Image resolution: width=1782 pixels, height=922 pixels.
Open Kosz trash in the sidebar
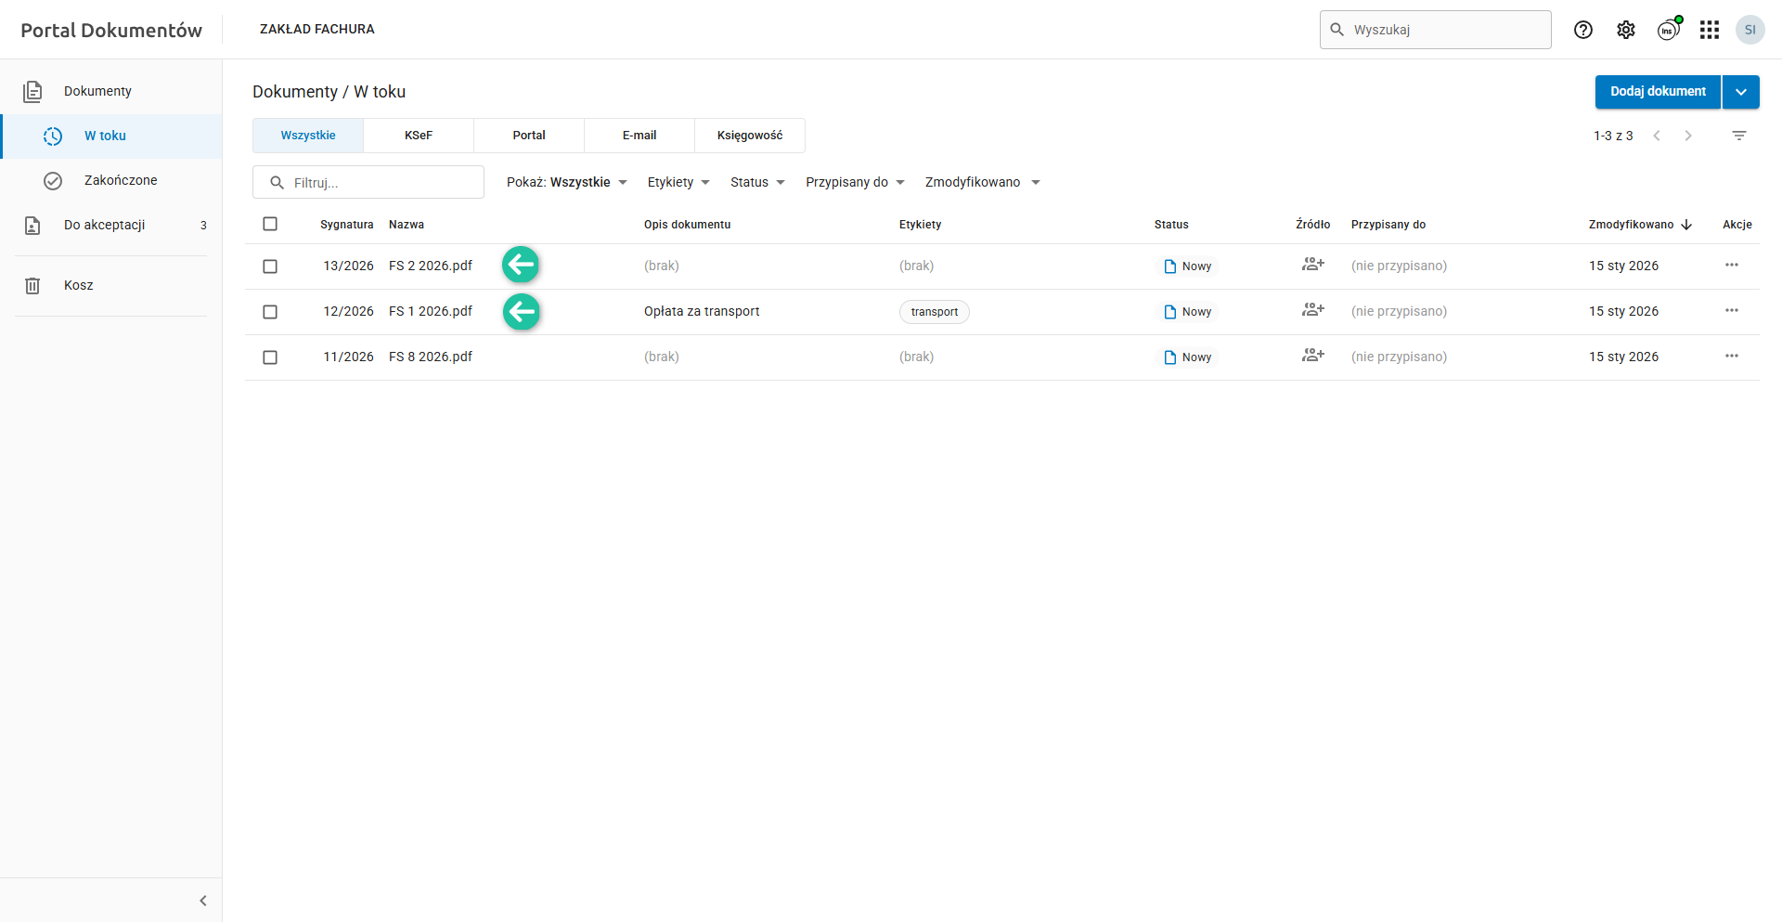tap(79, 285)
